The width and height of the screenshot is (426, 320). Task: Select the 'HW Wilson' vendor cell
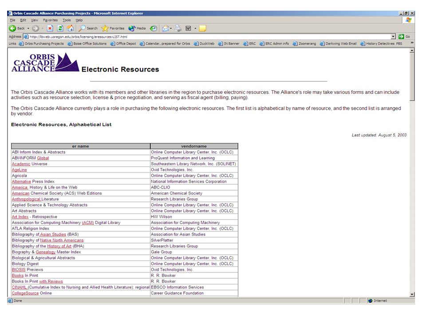click(x=194, y=217)
